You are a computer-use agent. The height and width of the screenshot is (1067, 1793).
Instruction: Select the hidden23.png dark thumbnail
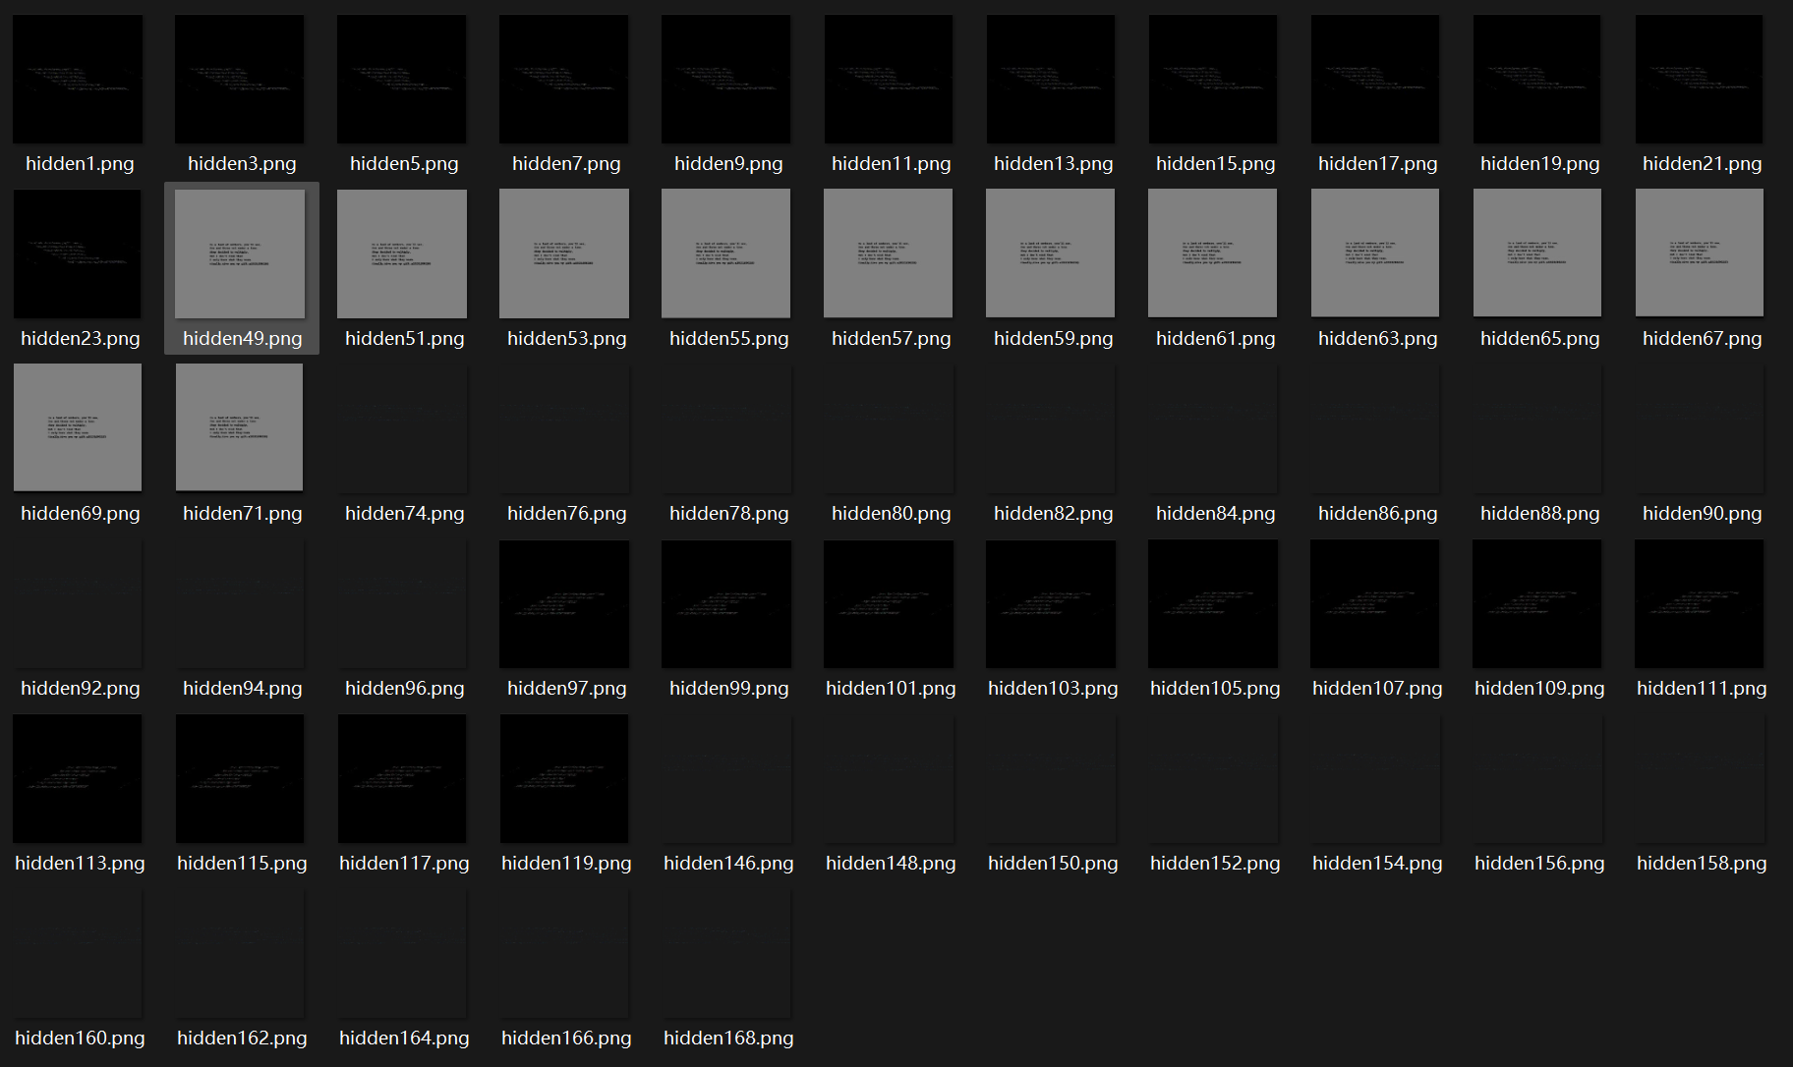[x=78, y=253]
